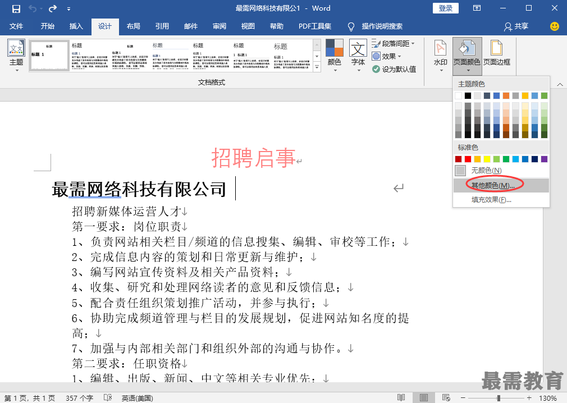The height and width of the screenshot is (403, 567).
Task: Open 填充效果(F)... fill effects option
Action: 501,199
